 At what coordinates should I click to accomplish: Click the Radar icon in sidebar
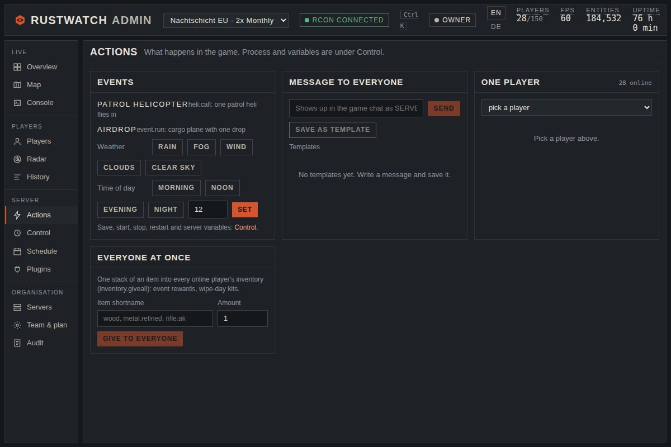coord(17,159)
